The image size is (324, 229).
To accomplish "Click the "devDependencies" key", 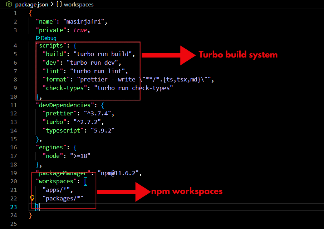I will pyautogui.click(x=65, y=105).
